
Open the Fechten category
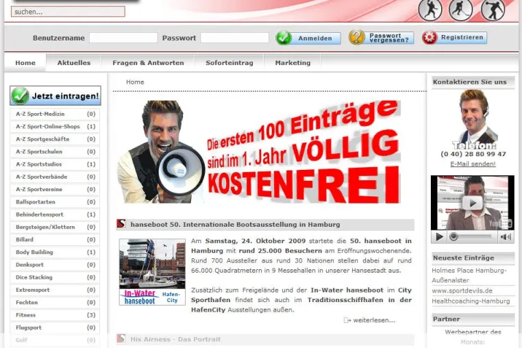click(x=55, y=302)
